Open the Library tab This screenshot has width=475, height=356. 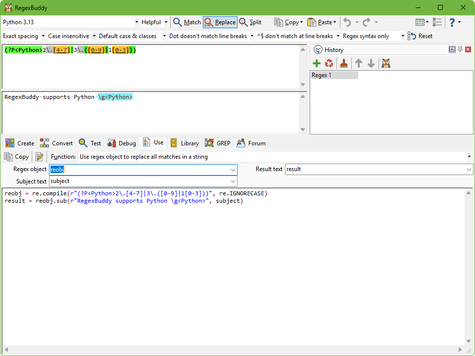click(x=185, y=143)
